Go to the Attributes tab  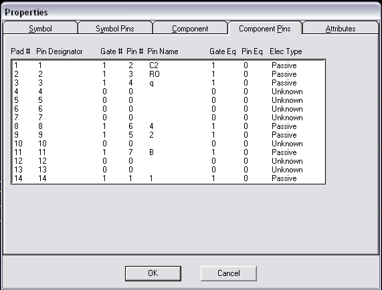click(x=341, y=29)
